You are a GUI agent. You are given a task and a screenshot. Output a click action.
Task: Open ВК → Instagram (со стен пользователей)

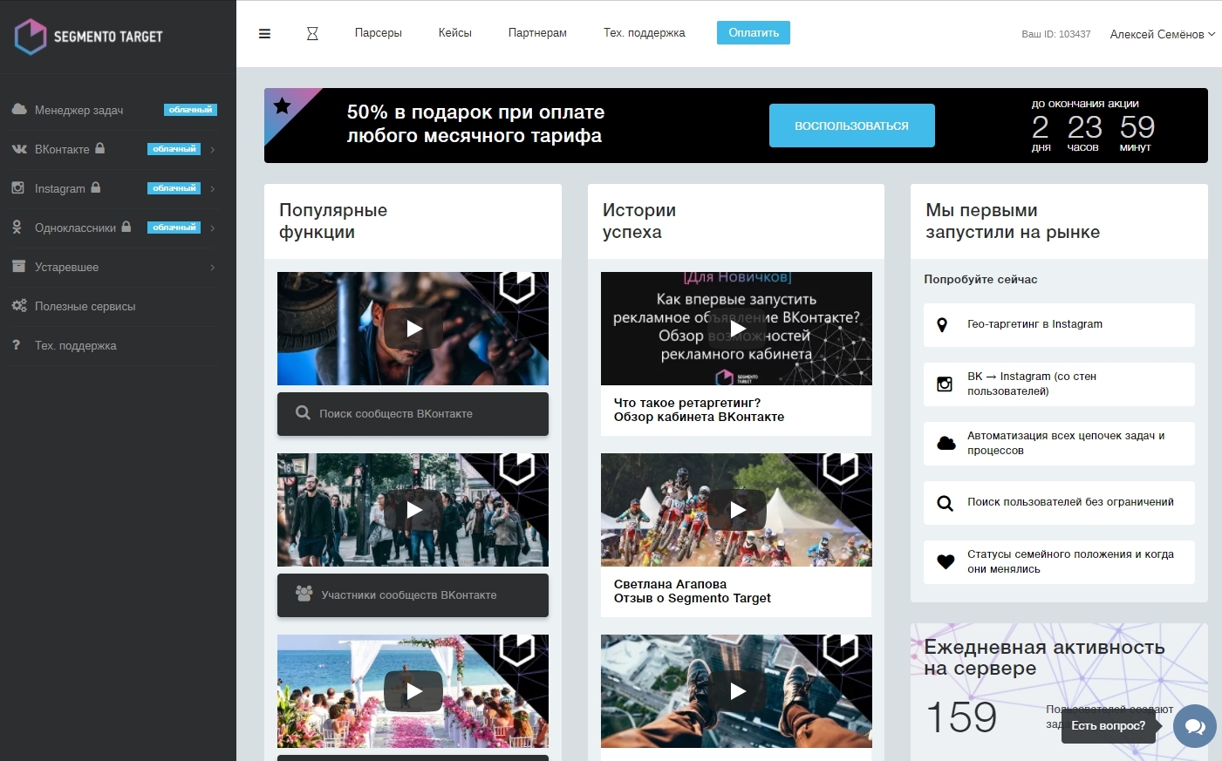click(1059, 384)
